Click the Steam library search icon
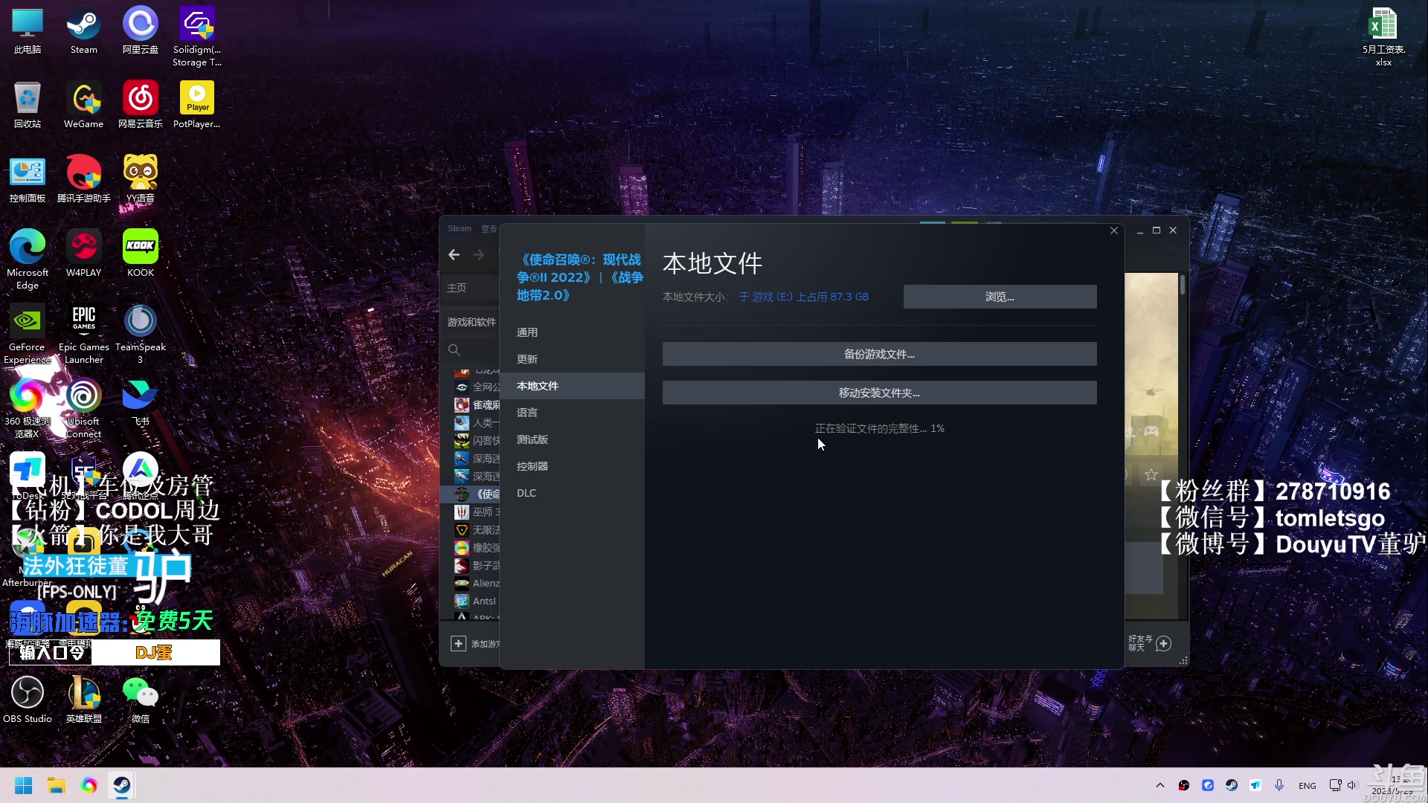Viewport: 1428px width, 803px height. tap(454, 349)
